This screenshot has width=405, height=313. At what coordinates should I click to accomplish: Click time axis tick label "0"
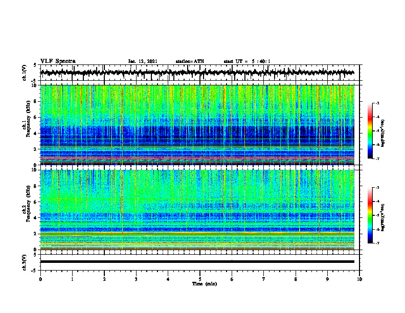[40, 279]
